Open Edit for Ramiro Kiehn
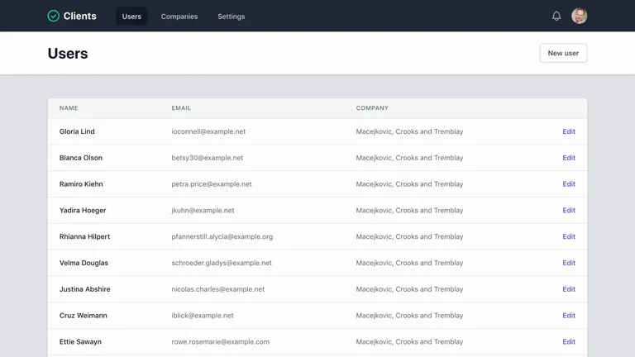The image size is (635, 357). pos(569,184)
